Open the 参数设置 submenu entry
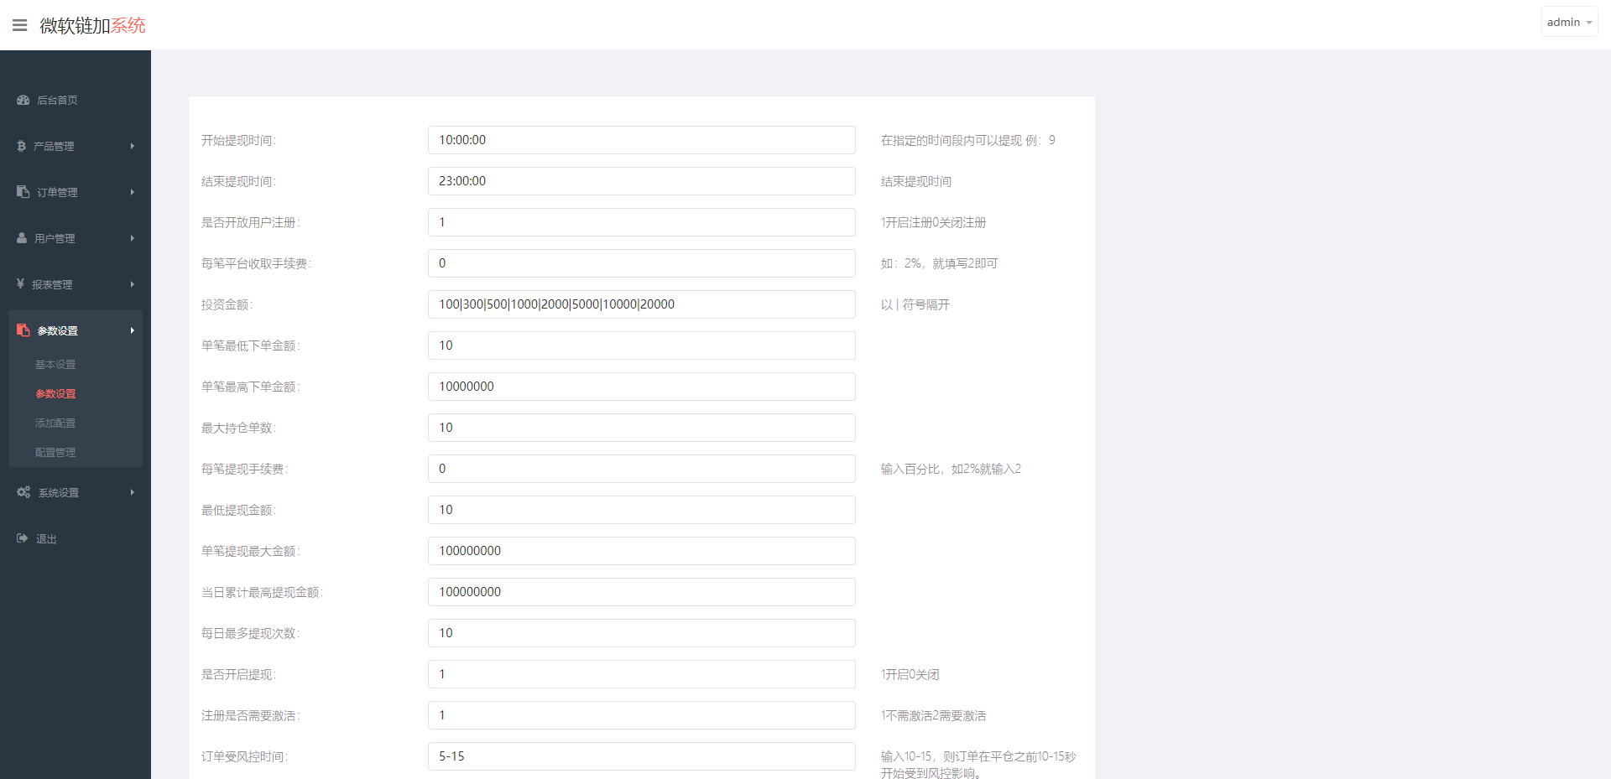This screenshot has height=779, width=1611. point(55,393)
